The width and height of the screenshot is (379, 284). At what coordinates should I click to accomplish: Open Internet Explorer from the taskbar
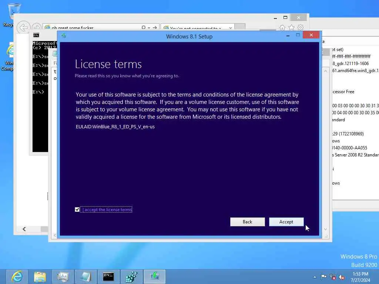(17, 277)
